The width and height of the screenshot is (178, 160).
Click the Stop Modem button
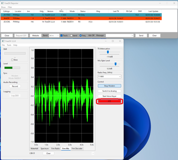click(109, 86)
